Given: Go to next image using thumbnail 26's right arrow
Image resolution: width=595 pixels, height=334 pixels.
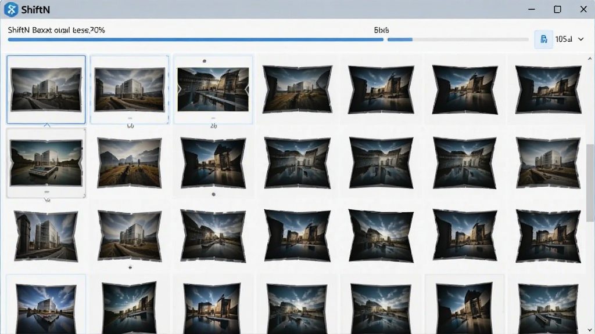Looking at the screenshot, I should (x=246, y=90).
